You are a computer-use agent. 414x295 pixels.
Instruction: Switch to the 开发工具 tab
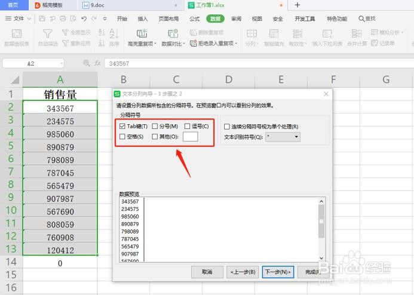tap(305, 19)
